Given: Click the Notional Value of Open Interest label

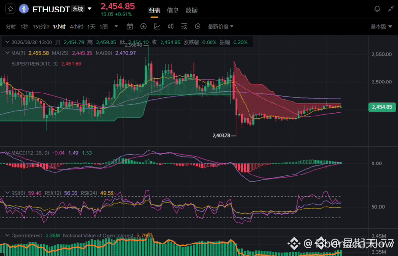Looking at the screenshot, I should 98,236.
